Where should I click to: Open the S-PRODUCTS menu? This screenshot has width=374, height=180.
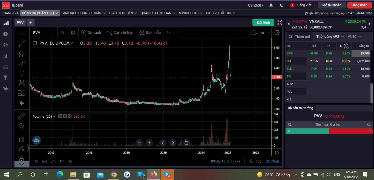point(191,13)
